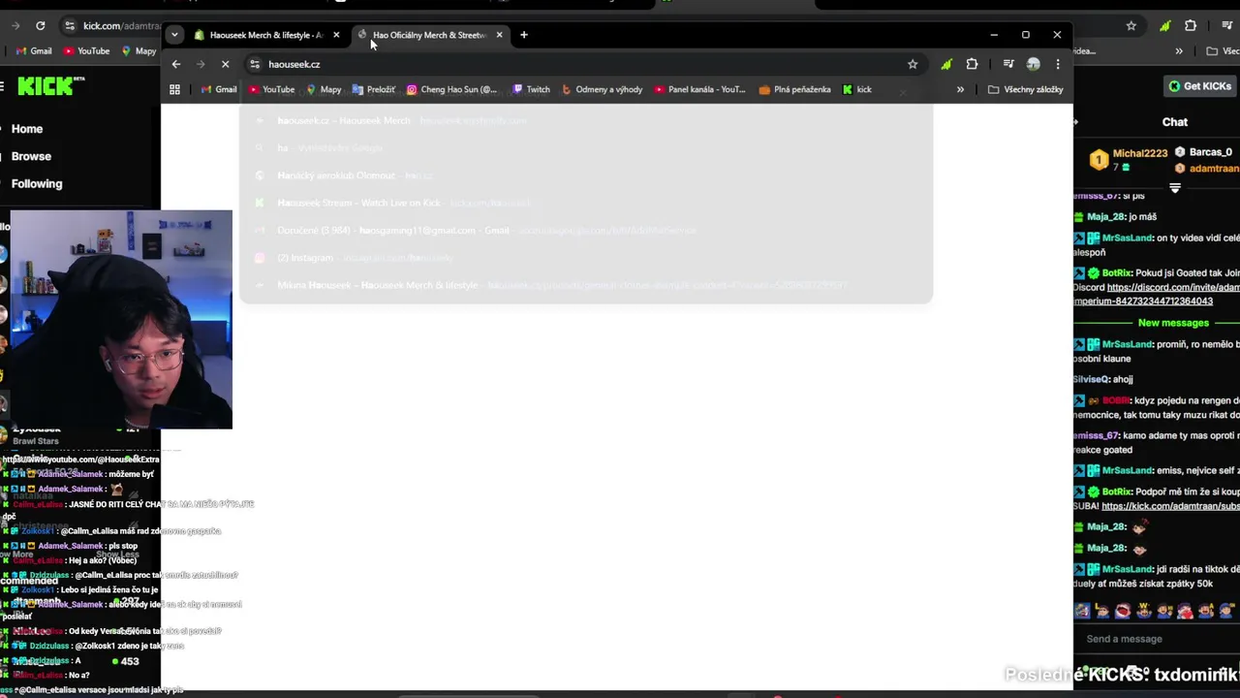Open Odmeny a výhody bookmark
This screenshot has height=698, width=1240.
(x=602, y=89)
